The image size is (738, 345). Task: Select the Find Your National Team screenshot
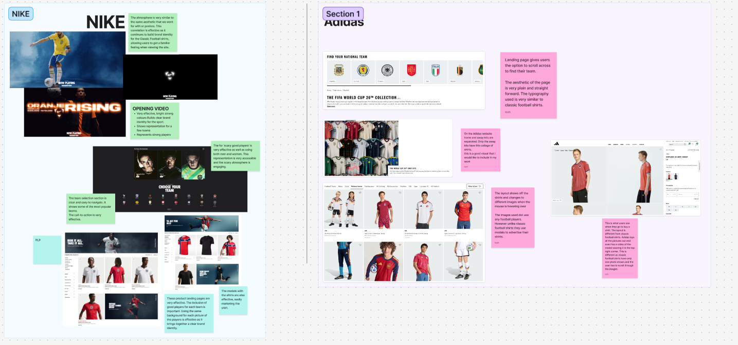point(404,80)
